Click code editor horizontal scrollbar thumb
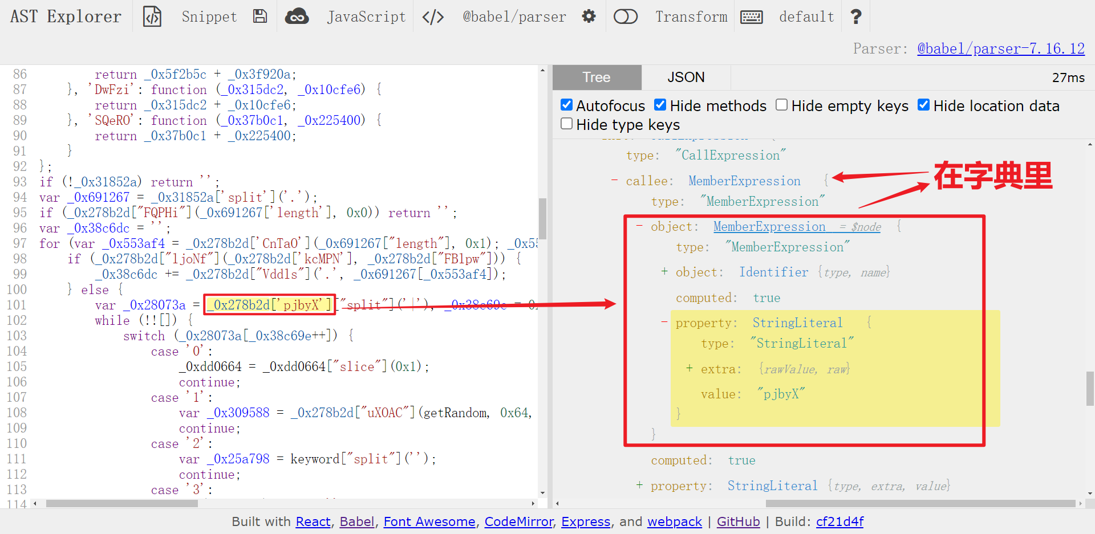This screenshot has width=1095, height=534. [x=122, y=503]
